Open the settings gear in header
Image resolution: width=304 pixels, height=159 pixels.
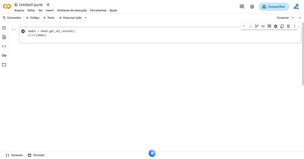252,7
